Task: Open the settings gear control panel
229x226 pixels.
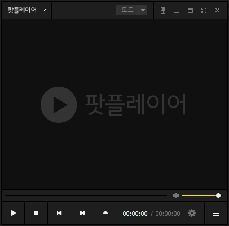Action: [x=192, y=213]
